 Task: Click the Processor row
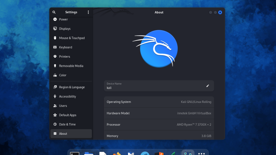tap(159, 124)
